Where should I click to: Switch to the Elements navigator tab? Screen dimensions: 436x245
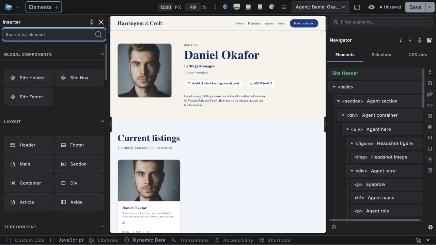(x=345, y=55)
